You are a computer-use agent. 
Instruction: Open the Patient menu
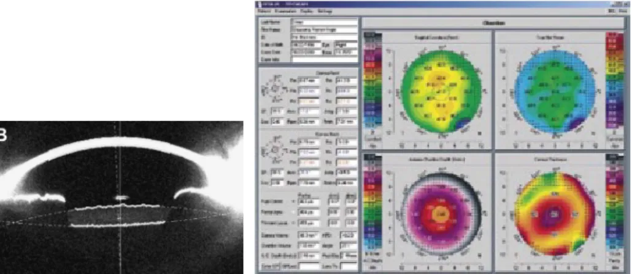click(264, 11)
